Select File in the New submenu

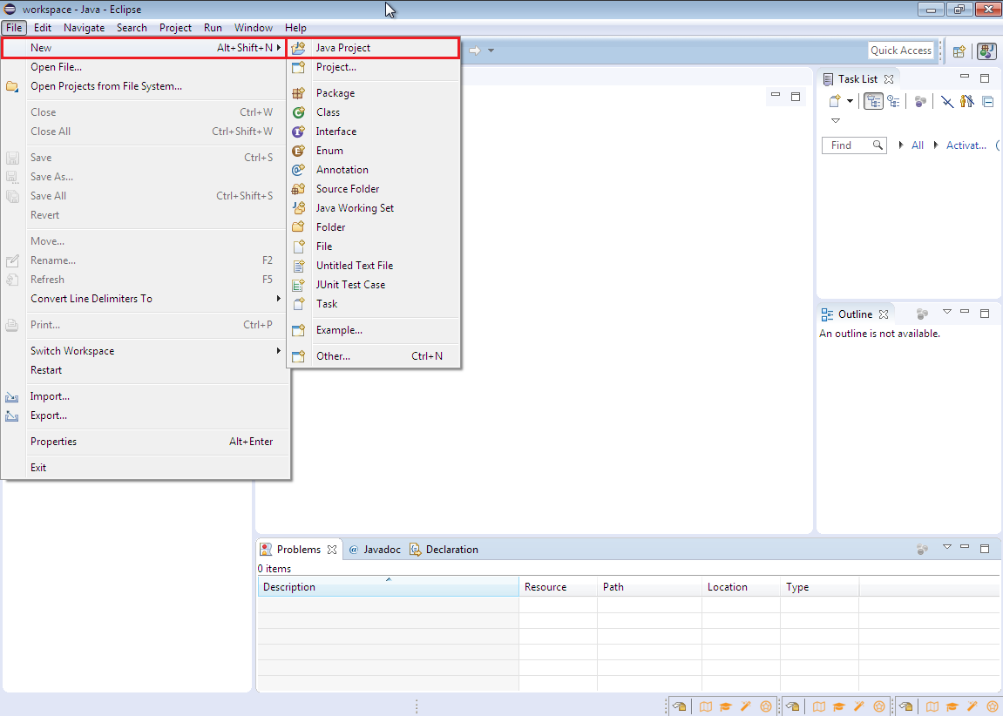(374, 247)
